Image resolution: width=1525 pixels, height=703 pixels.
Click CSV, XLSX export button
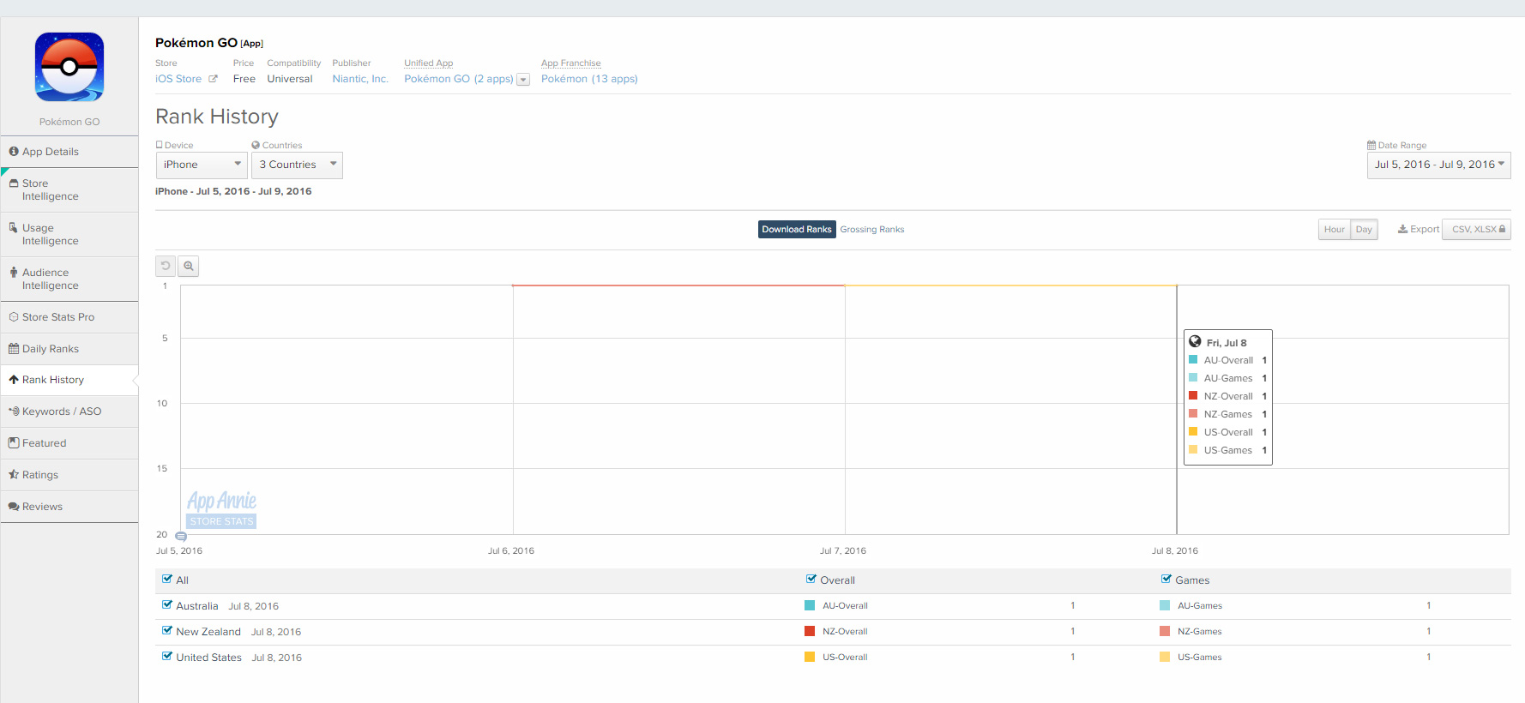pyautogui.click(x=1476, y=230)
